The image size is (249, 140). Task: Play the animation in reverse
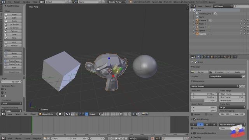click(x=116, y=138)
